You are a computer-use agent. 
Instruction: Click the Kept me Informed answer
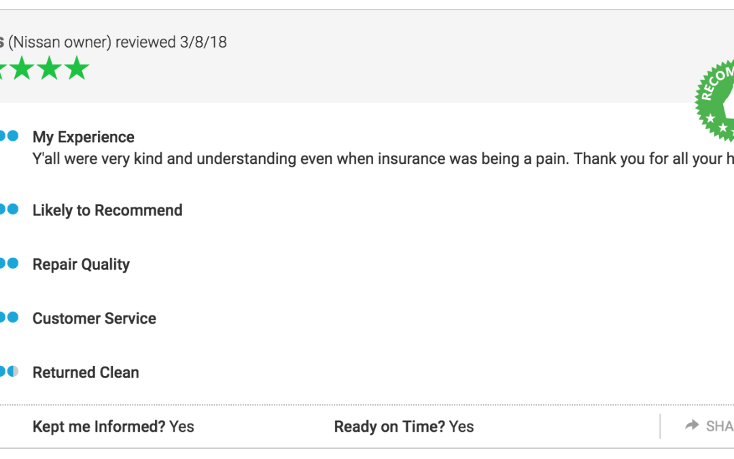pos(181,426)
